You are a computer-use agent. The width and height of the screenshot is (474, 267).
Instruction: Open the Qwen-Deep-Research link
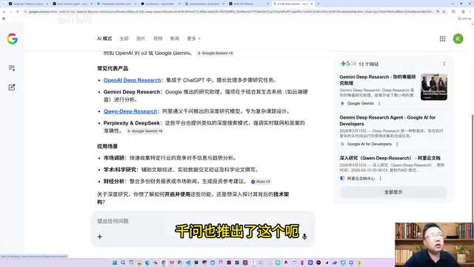pos(130,111)
